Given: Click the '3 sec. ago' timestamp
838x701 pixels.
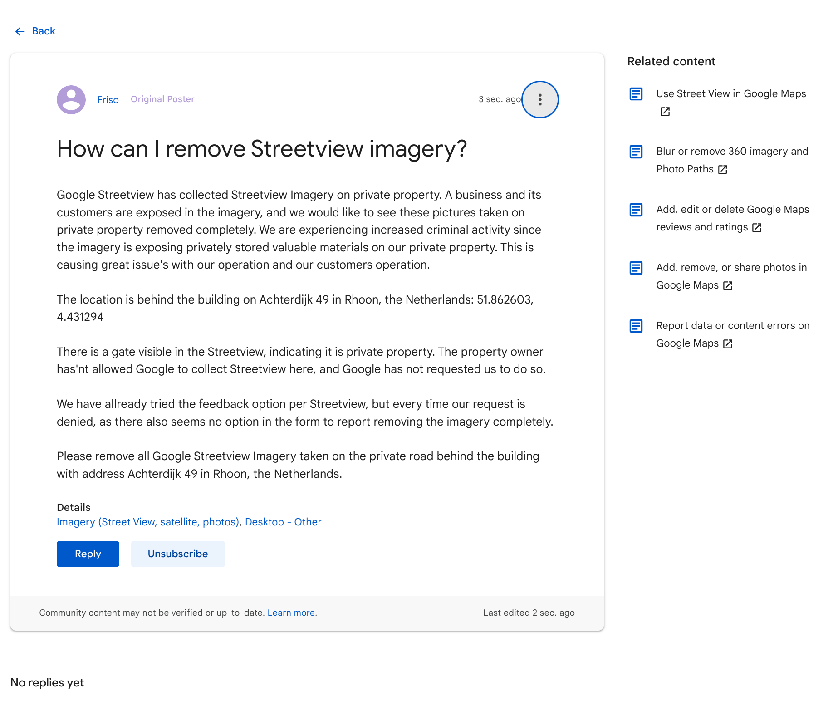Looking at the screenshot, I should click(x=500, y=99).
